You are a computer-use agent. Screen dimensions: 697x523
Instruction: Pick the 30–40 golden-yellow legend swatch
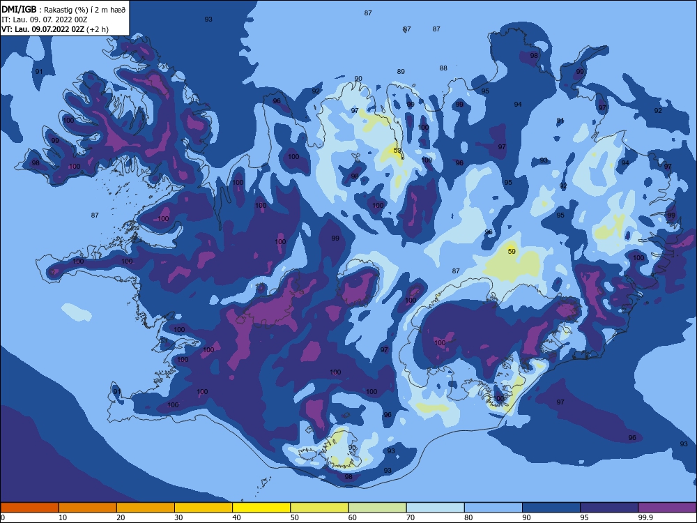tap(204, 508)
